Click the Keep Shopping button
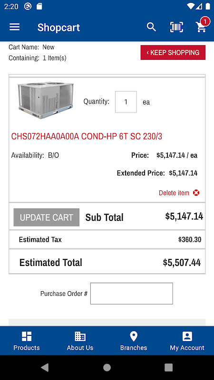The width and height of the screenshot is (214, 380). tap(173, 52)
